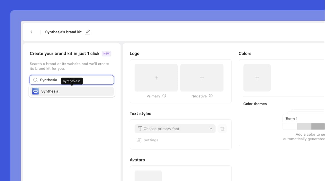Edit the brand kit name with the pencil icon

coord(87,32)
